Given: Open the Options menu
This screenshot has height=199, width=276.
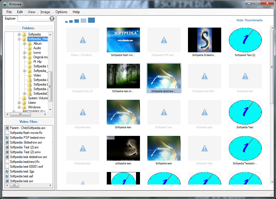Looking at the screenshot, I should click(61, 12).
